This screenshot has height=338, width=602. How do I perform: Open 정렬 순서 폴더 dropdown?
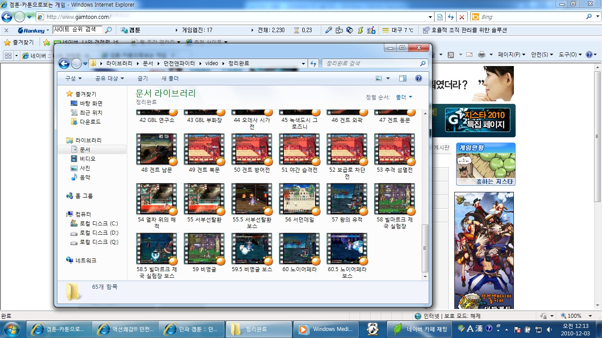[404, 97]
